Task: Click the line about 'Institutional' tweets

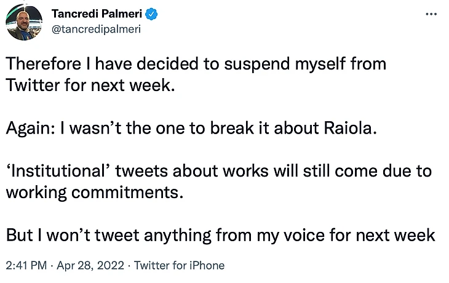Action: pos(219,171)
